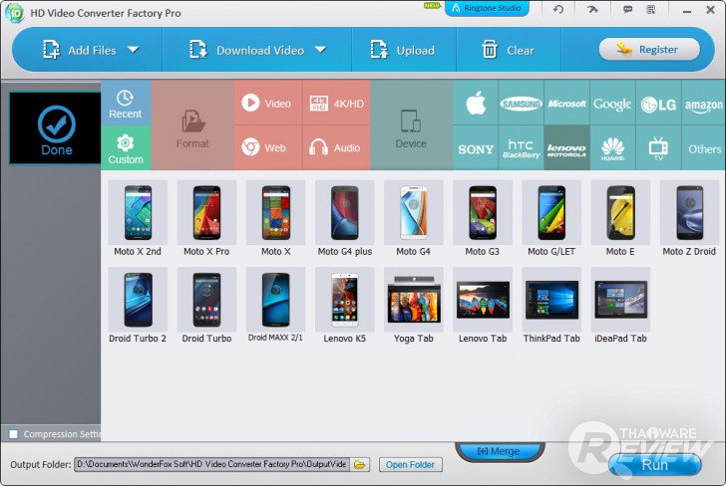The height and width of the screenshot is (486, 726).
Task: Select the Lenovo Tab profile
Action: coord(483,306)
